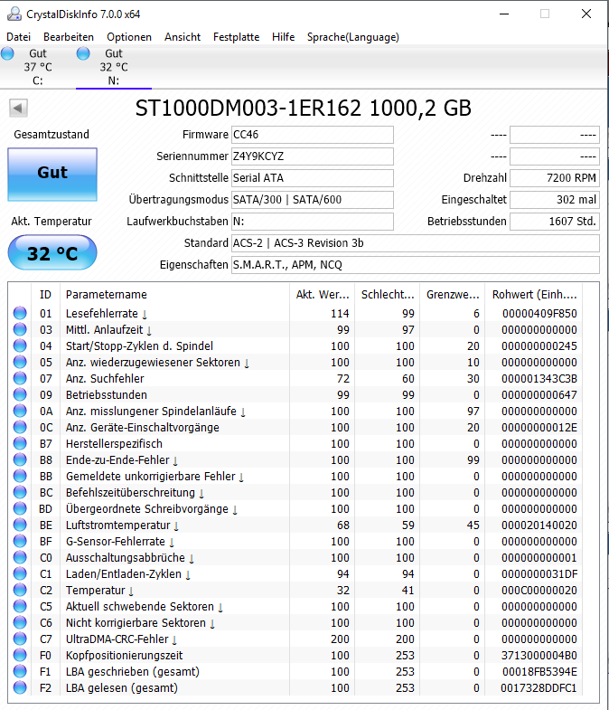Click the Gut health status button
This screenshot has height=710, width=609.
coord(52,175)
